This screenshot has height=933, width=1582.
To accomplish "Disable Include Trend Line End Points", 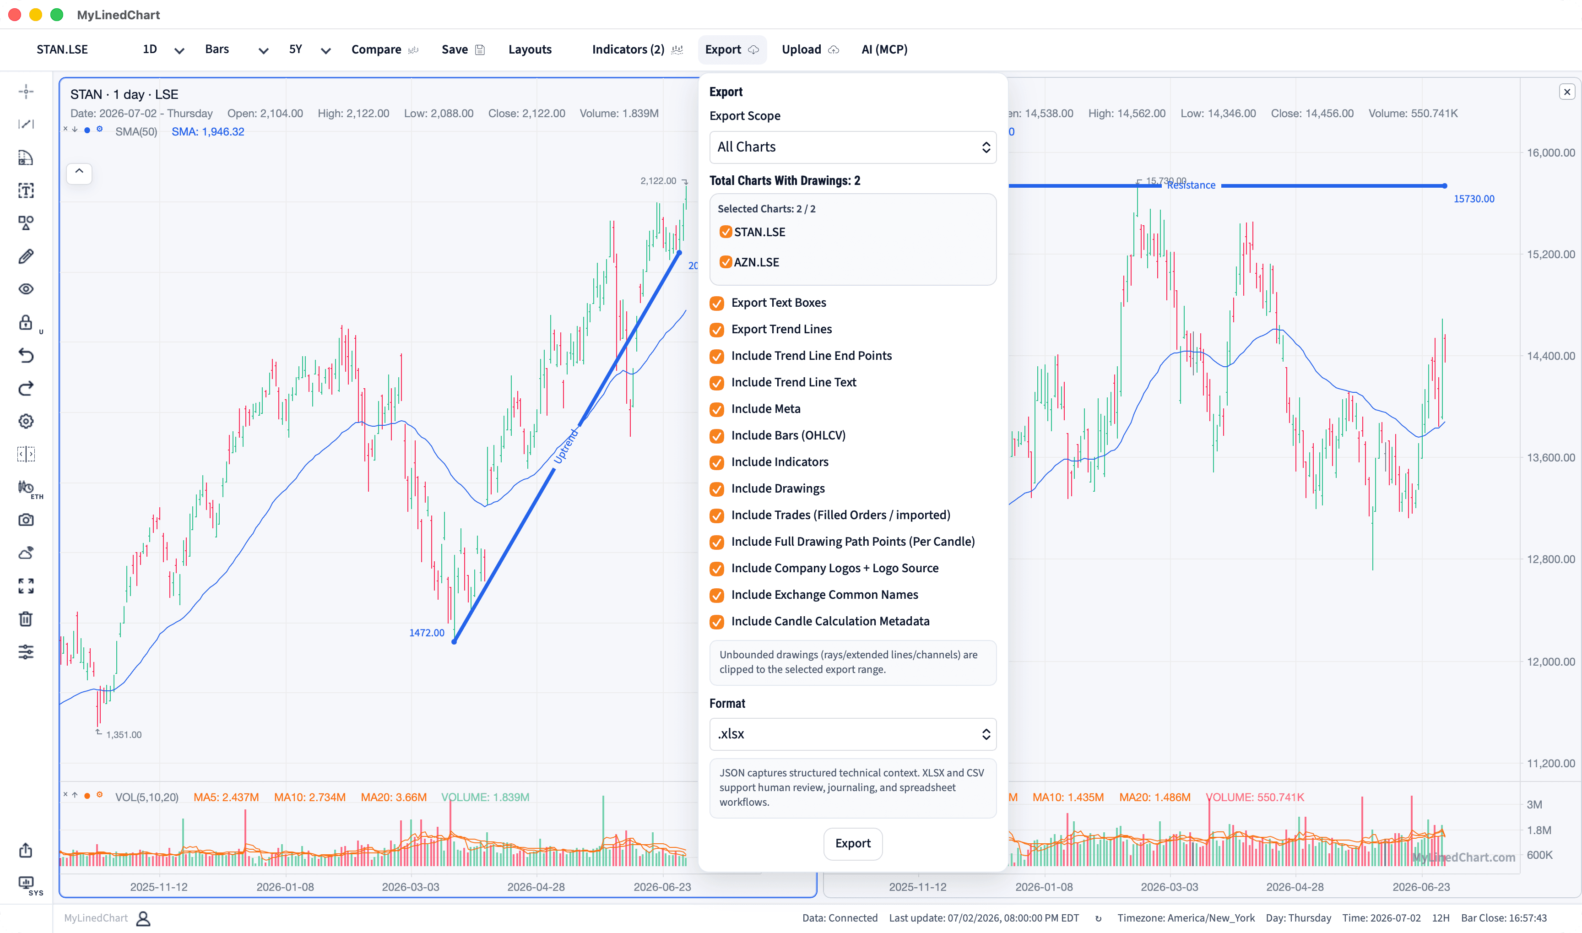I will 716,356.
